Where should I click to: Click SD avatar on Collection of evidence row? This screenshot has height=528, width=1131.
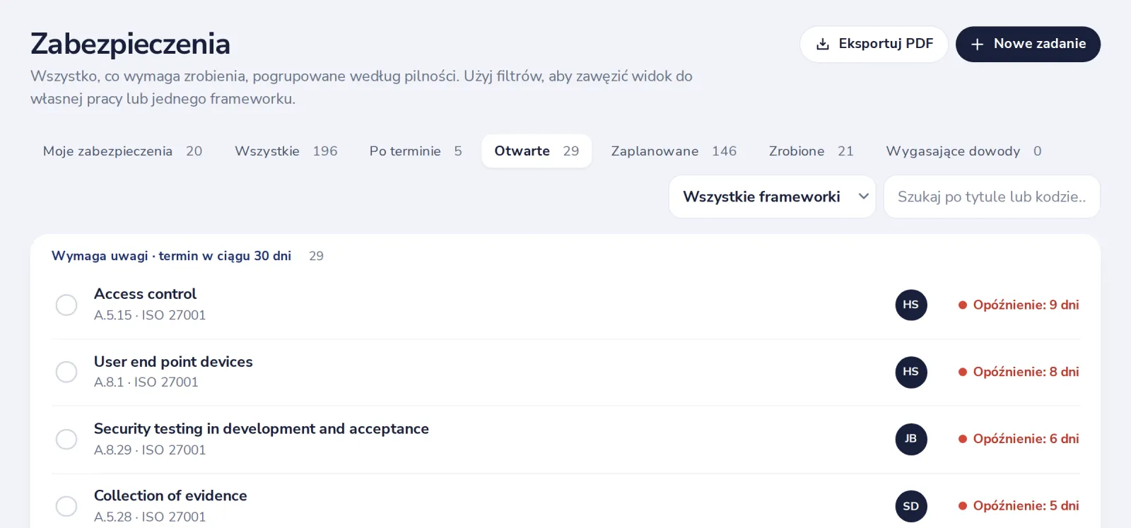coord(911,506)
